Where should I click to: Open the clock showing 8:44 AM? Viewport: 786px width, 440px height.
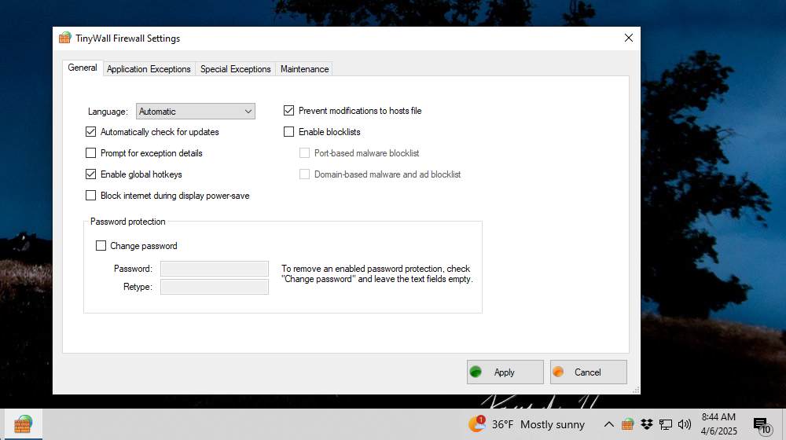(x=719, y=424)
